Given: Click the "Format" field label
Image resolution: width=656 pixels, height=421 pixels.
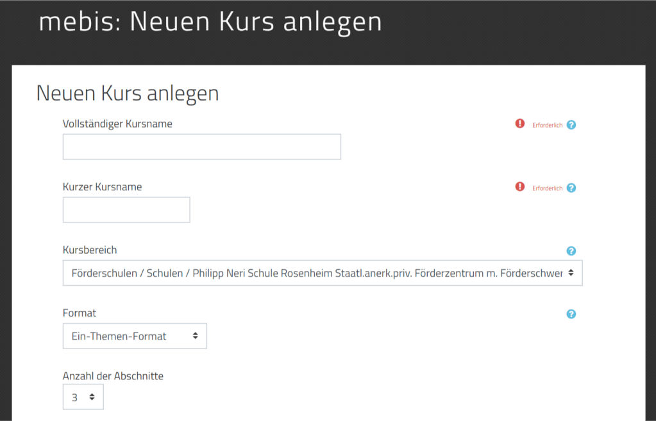Looking at the screenshot, I should pos(80,313).
